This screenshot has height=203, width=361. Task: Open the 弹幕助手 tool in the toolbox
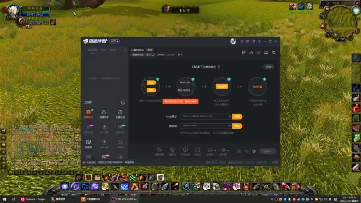[88, 114]
